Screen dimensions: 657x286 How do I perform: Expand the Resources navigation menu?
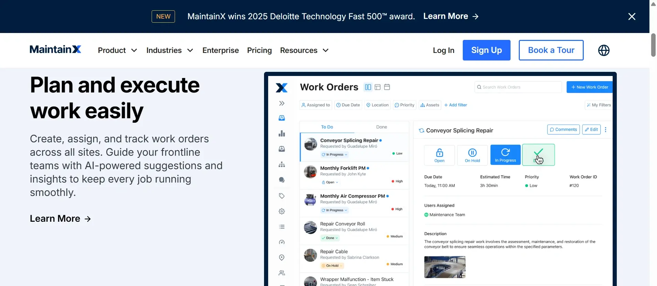304,50
